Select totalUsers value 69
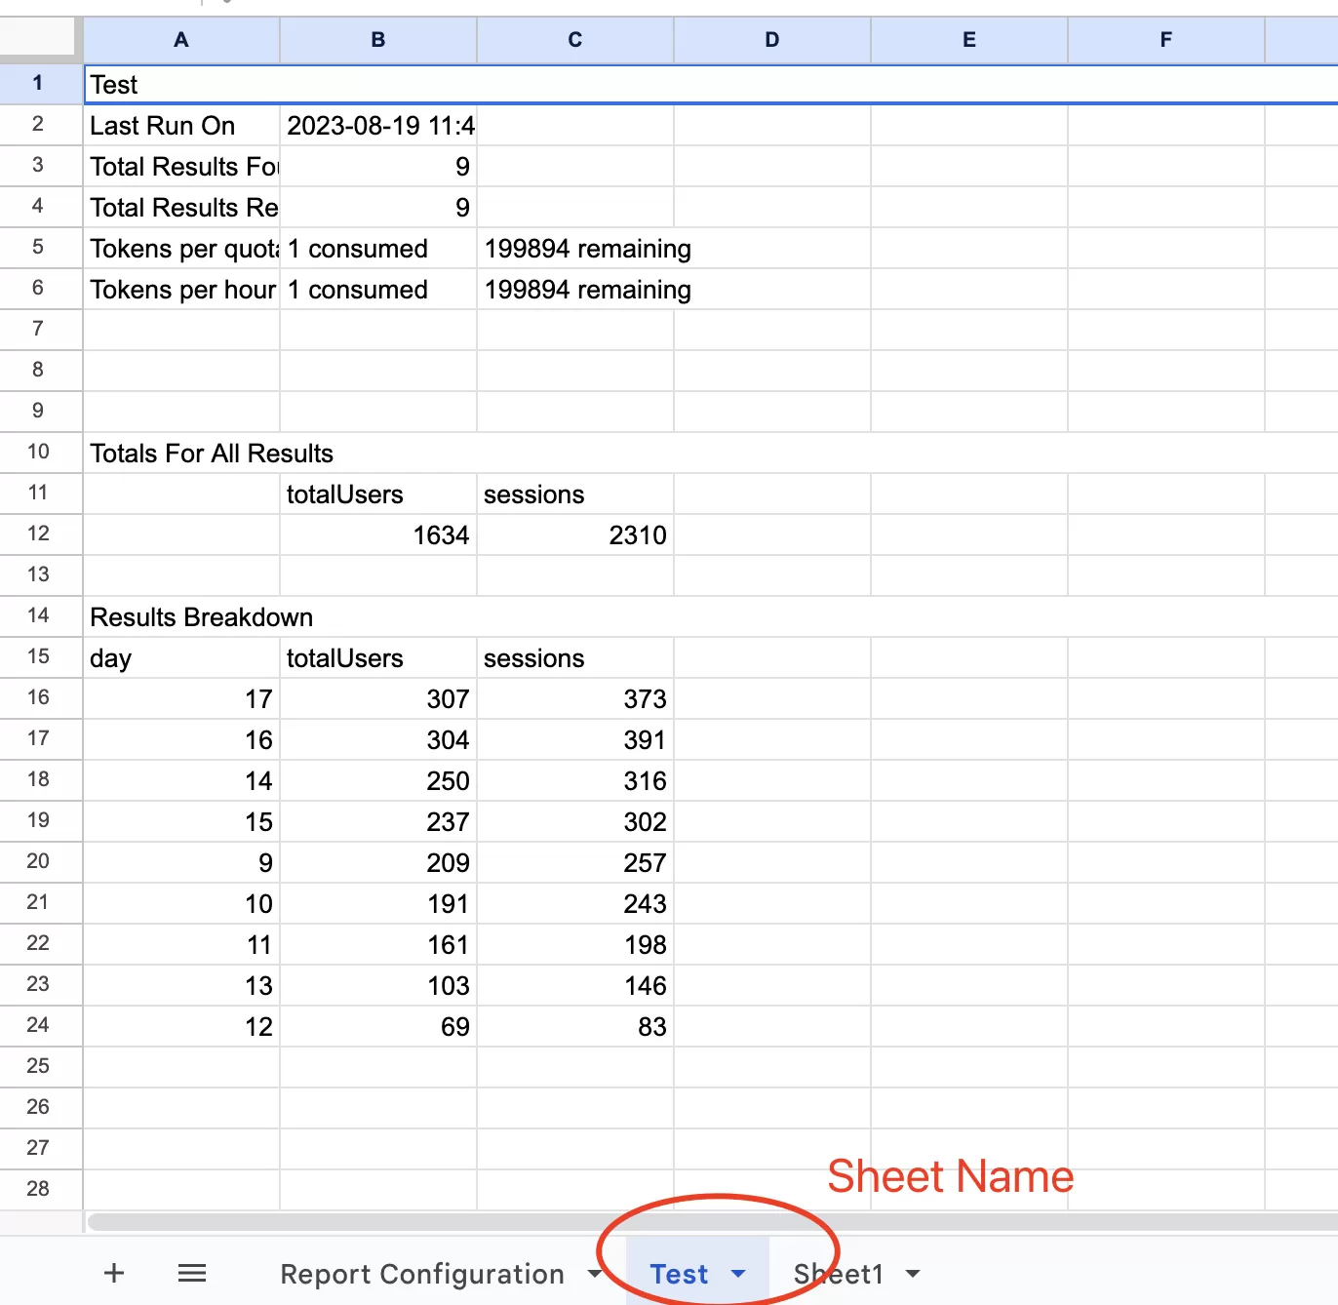This screenshot has width=1338, height=1305. point(378,1027)
